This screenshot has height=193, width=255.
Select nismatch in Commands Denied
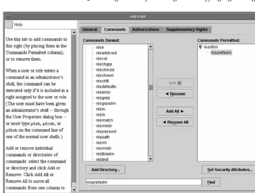coord(105,120)
